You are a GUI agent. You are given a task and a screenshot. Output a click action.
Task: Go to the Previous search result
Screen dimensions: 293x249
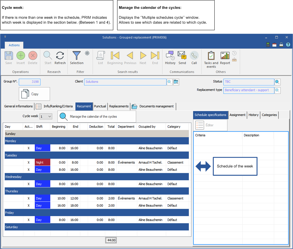click(130, 56)
